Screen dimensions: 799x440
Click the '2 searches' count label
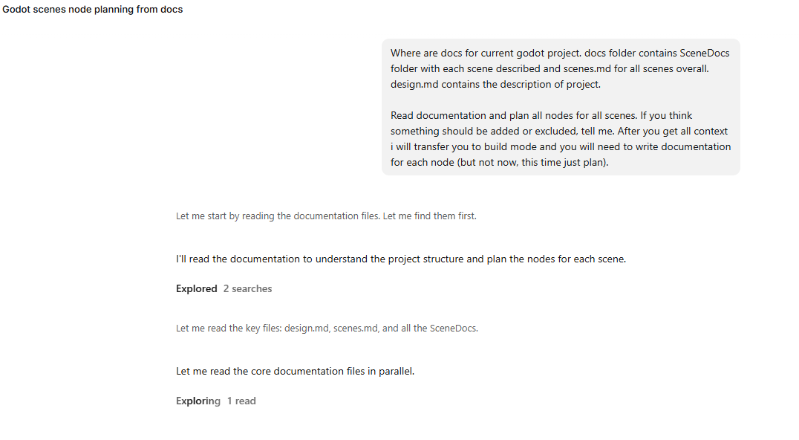[x=248, y=288]
